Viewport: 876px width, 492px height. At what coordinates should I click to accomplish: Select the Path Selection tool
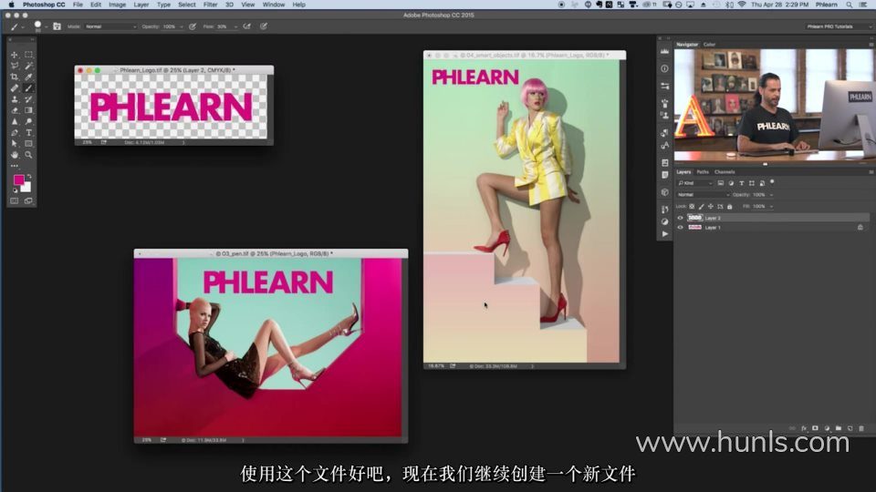(x=15, y=144)
